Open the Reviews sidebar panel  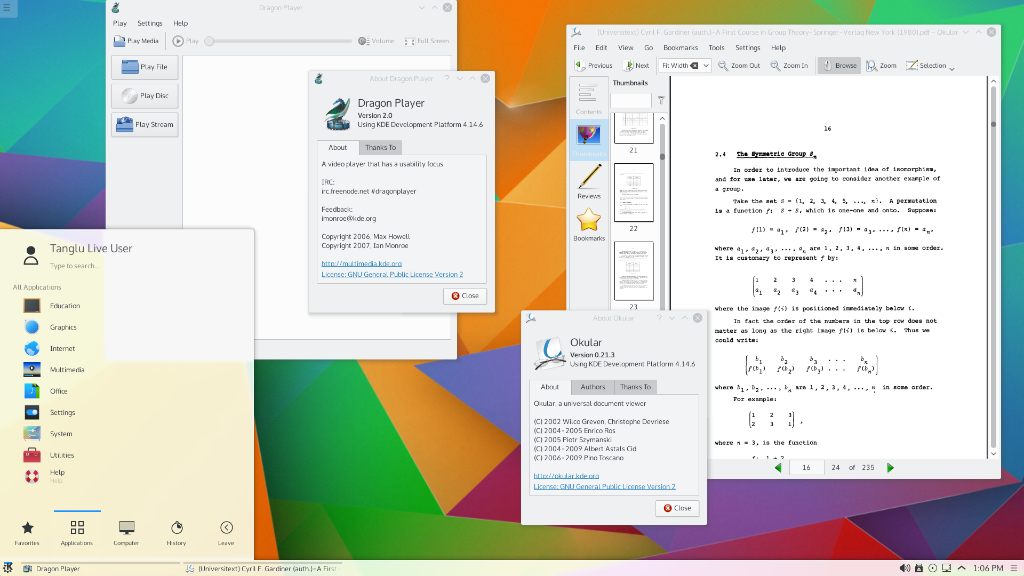click(x=589, y=182)
